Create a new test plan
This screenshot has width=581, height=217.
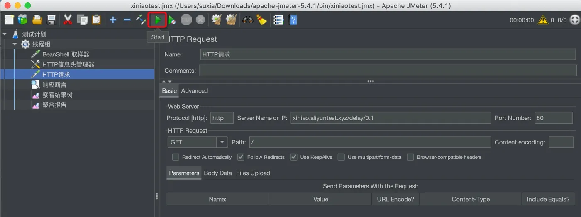(x=9, y=20)
